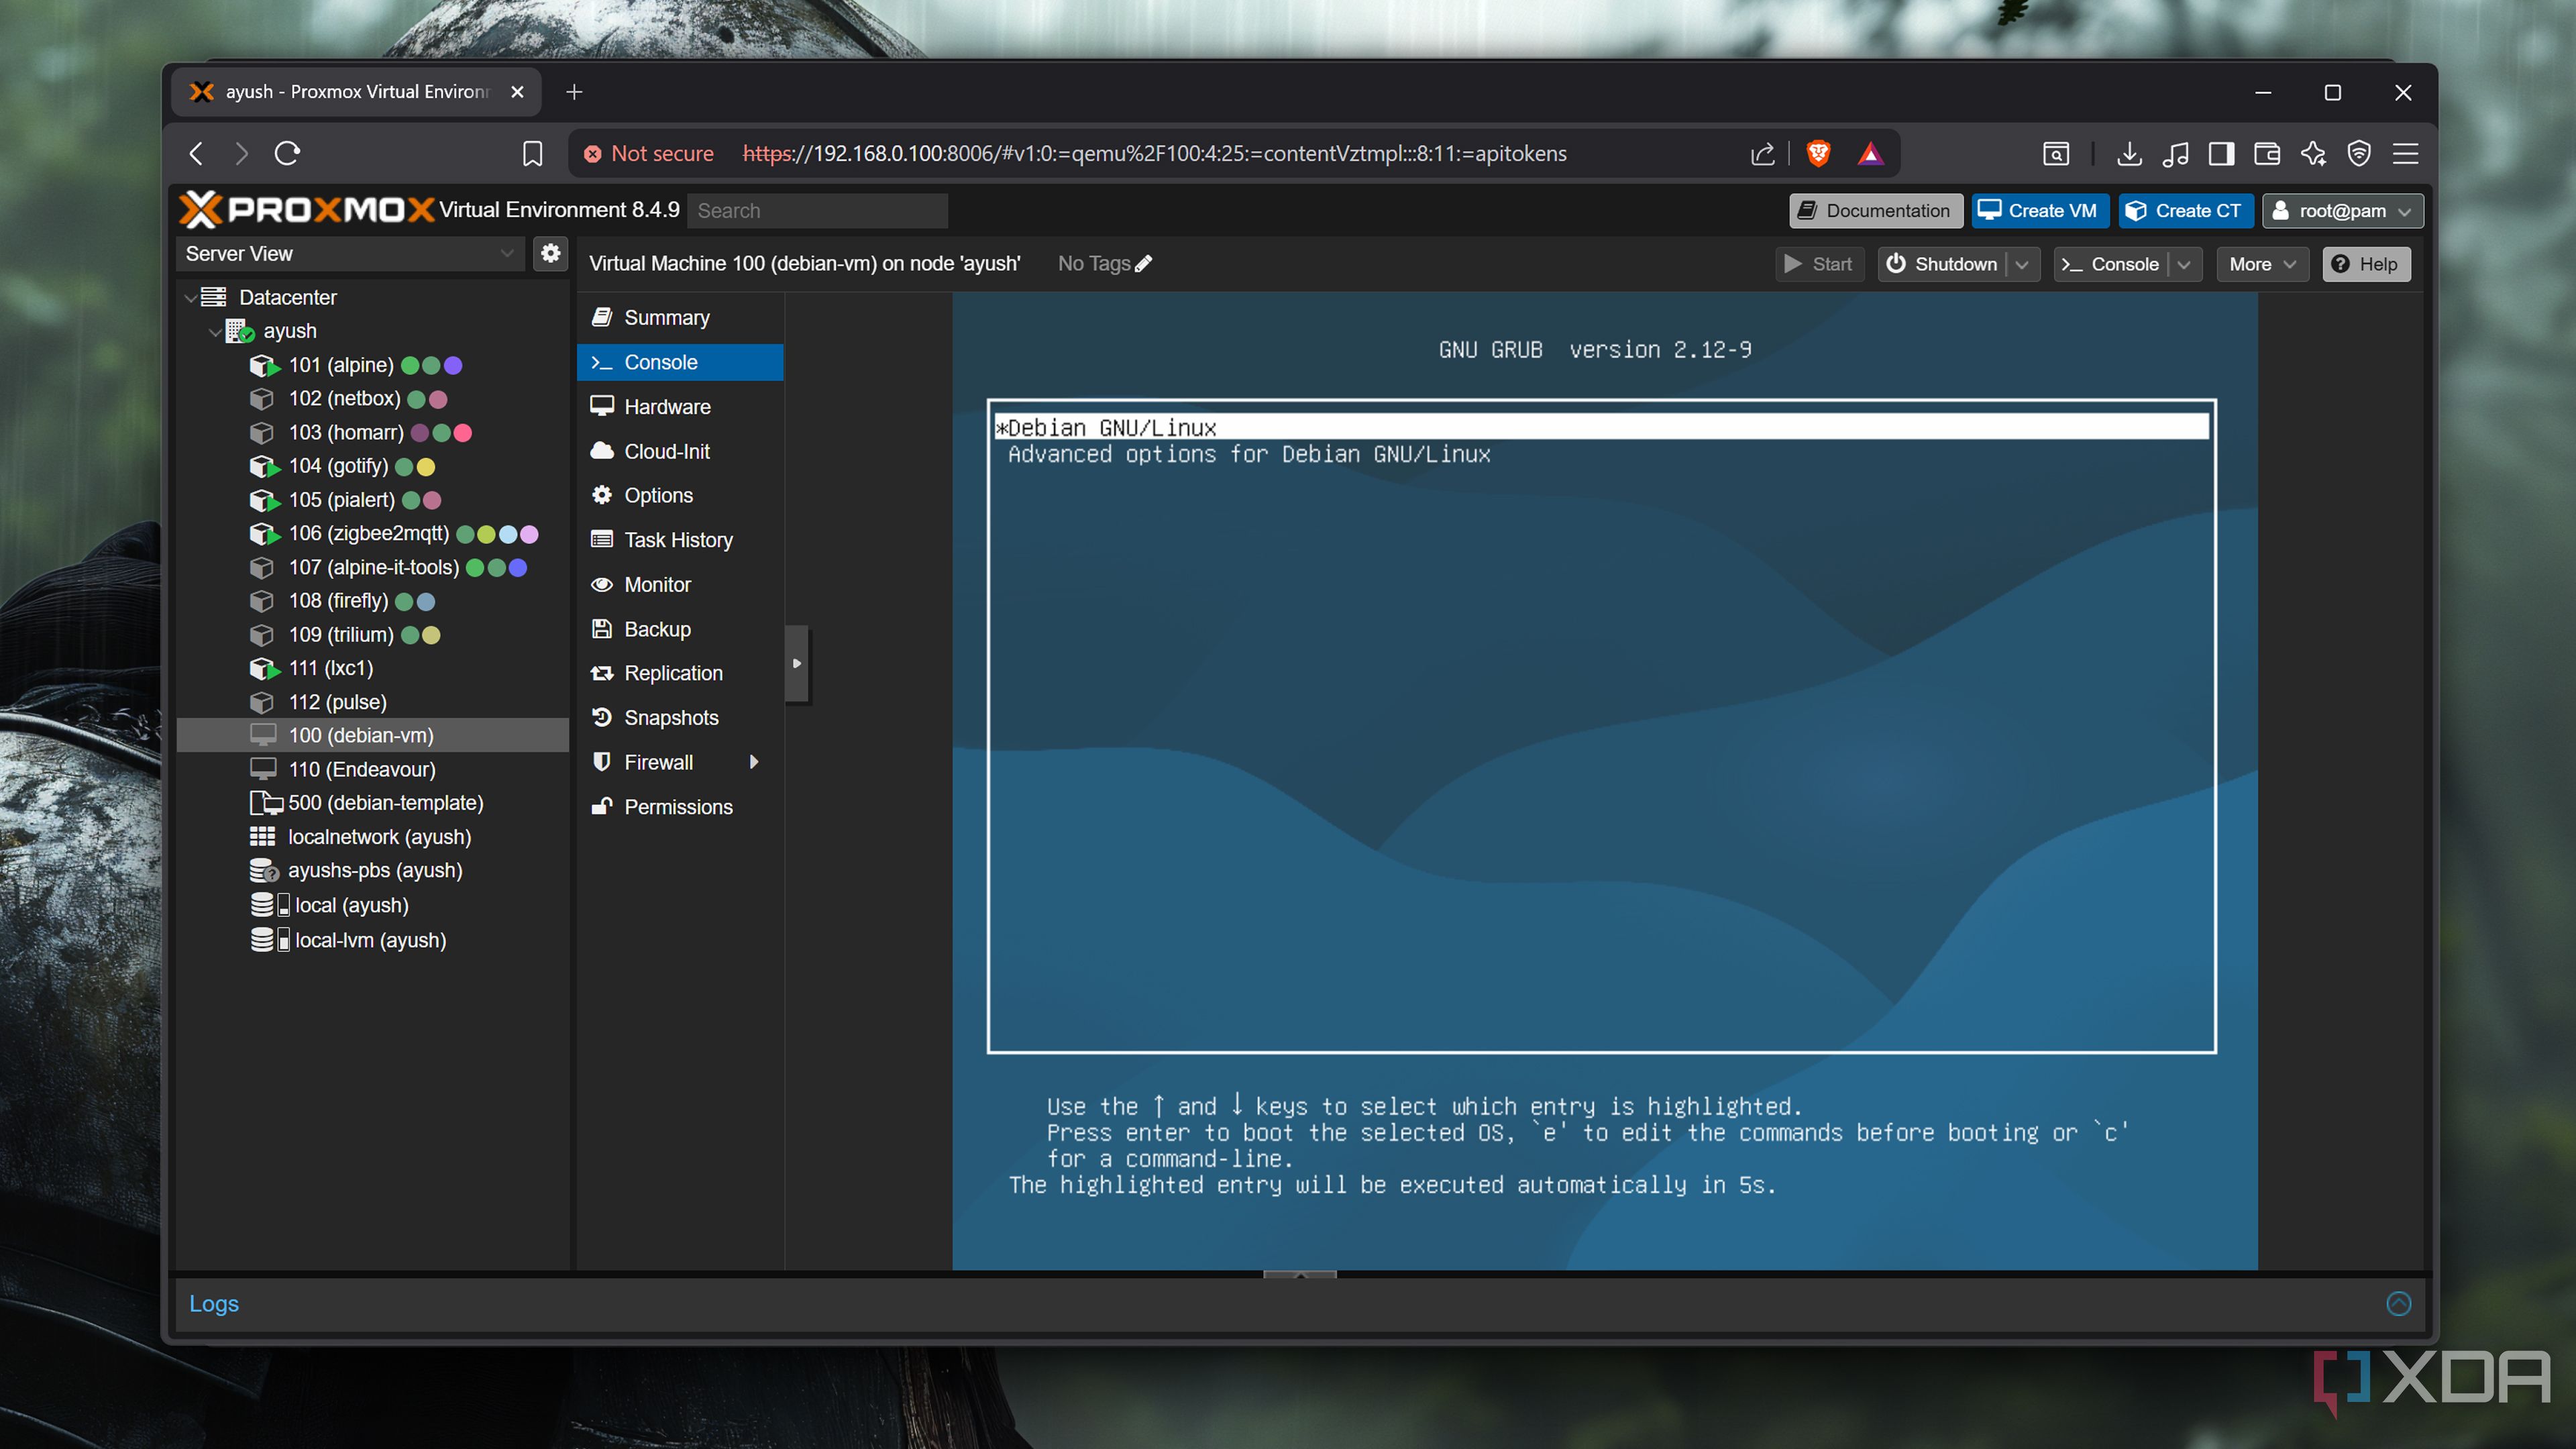This screenshot has height=1449, width=2576.
Task: Click the Create VM button
Action: point(2039,211)
